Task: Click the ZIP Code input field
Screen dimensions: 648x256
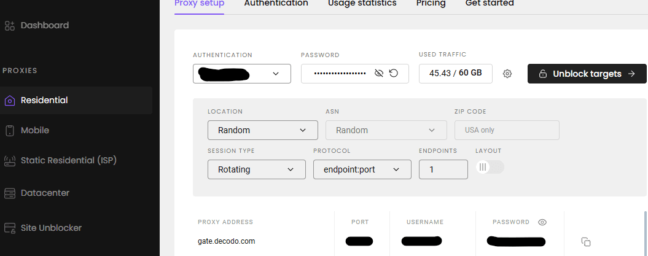Action: click(507, 130)
